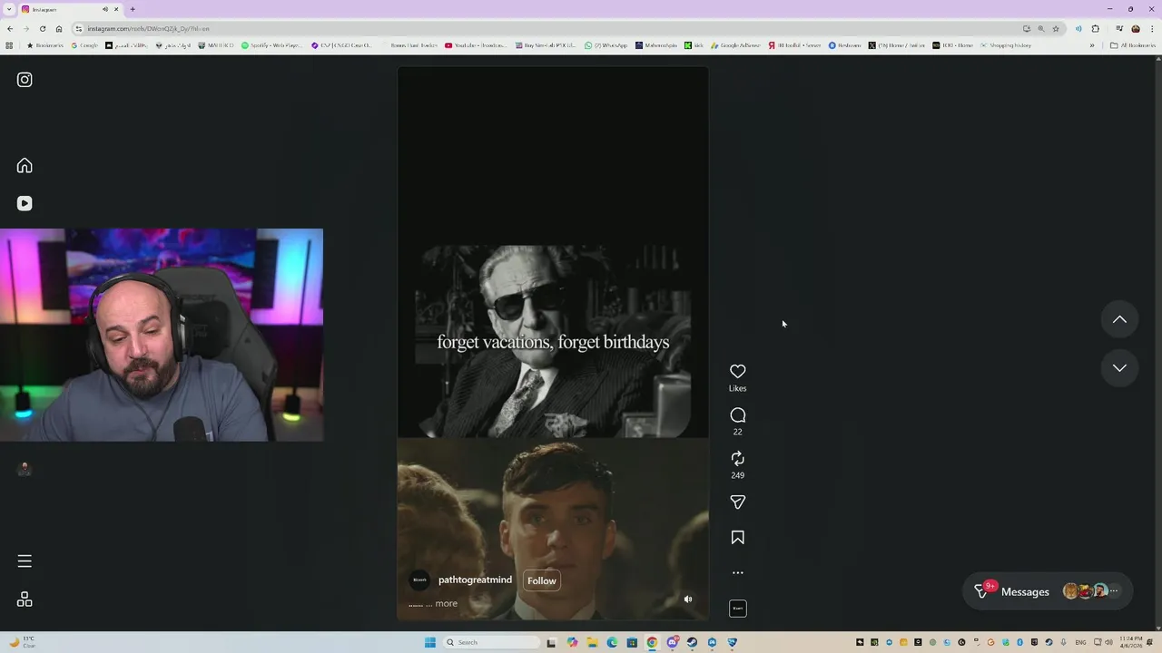Open the tab search dropdown
The image size is (1162, 653).
8,9
